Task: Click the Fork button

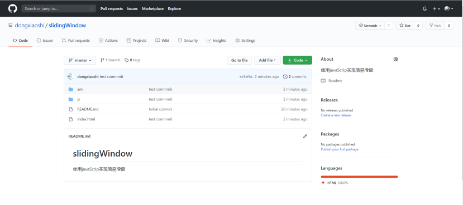Action: 435,26
